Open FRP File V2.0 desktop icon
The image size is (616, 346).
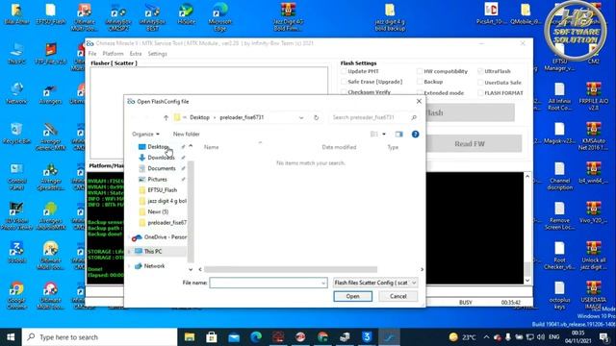tap(51, 54)
